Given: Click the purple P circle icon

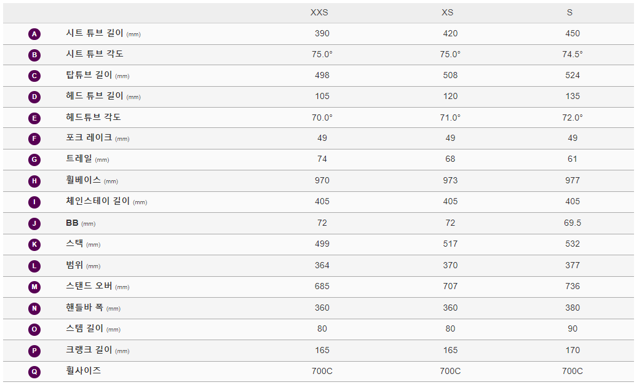Looking at the screenshot, I should [x=34, y=351].
